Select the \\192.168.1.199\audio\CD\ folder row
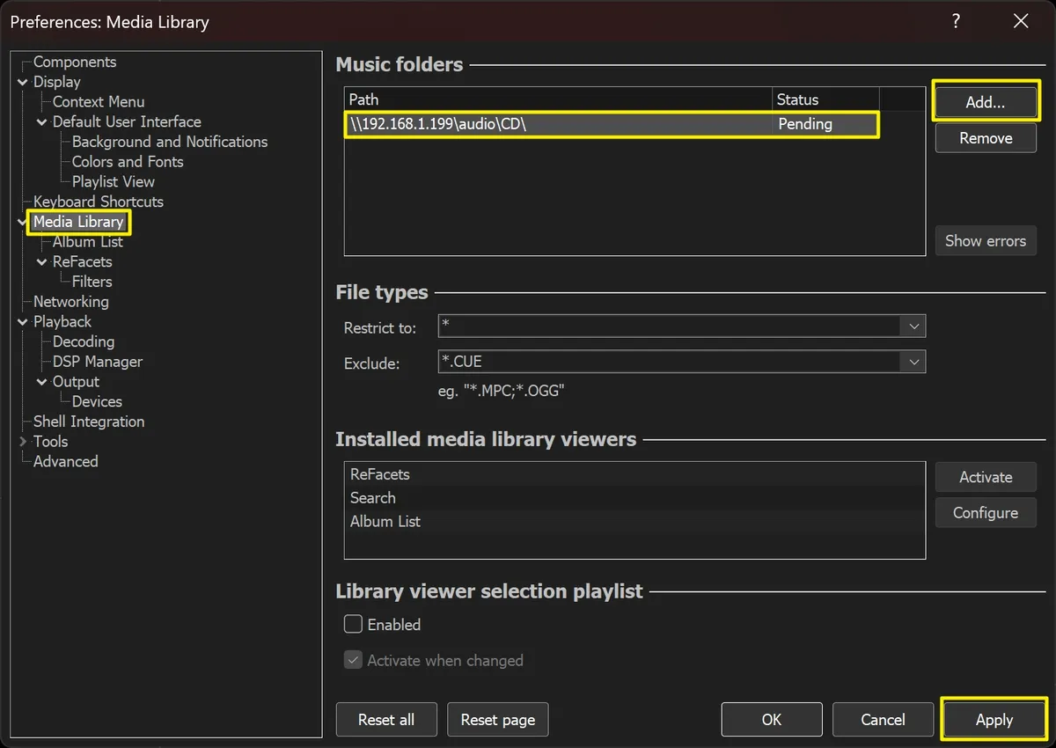 (612, 124)
